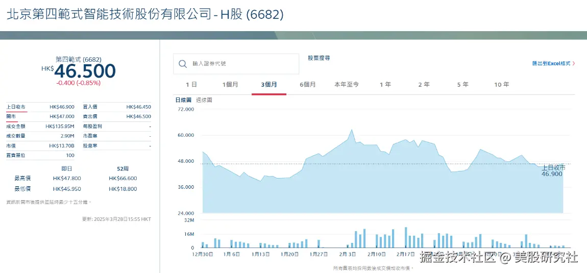Click the 股票搜尋 label
Image resolution: width=587 pixels, height=273 pixels.
coord(319,58)
